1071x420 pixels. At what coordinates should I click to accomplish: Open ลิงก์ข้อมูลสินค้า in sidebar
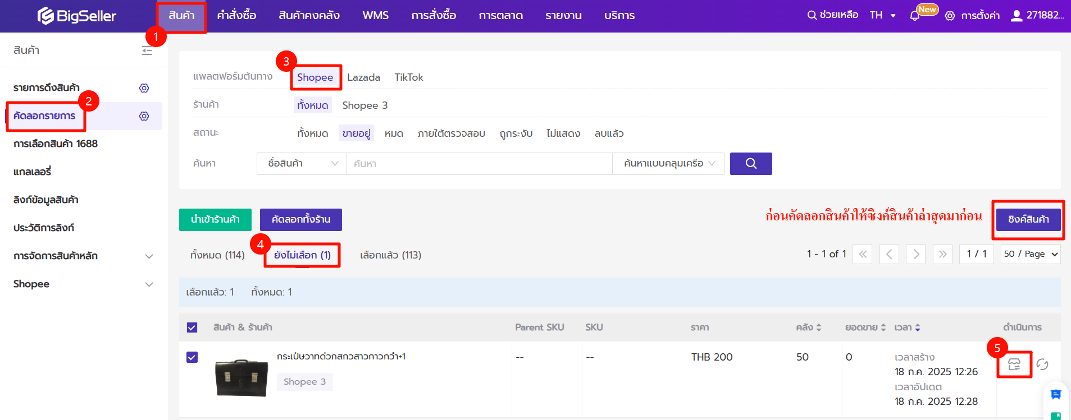point(46,200)
